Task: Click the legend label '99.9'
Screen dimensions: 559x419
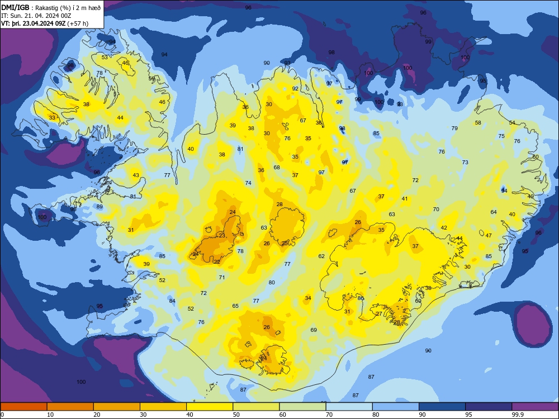Action: pos(518,415)
